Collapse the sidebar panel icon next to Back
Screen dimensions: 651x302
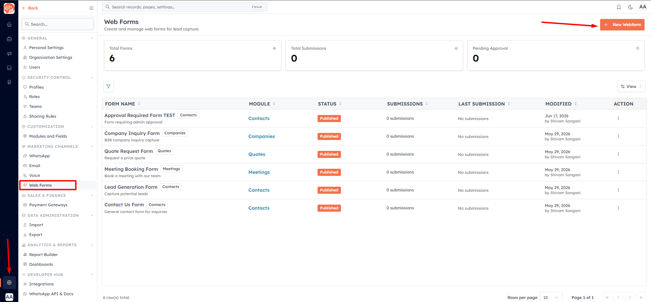coord(91,8)
